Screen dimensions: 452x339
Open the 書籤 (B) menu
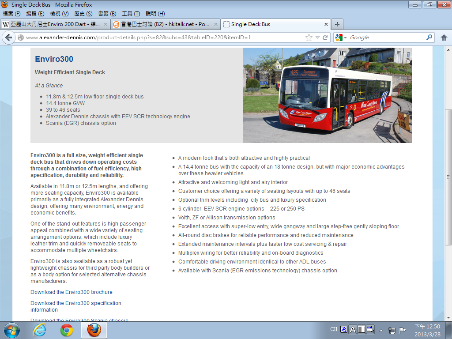(x=107, y=14)
